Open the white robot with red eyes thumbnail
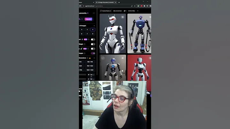Screen dimensions: 230x129 tap(113, 34)
